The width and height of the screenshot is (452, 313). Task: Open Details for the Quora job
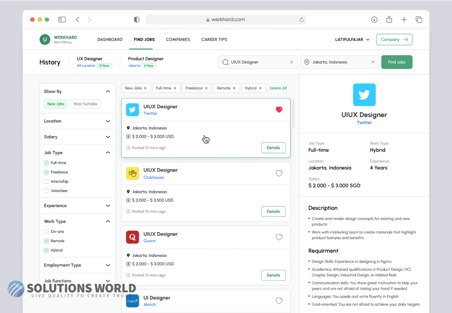[x=273, y=275]
